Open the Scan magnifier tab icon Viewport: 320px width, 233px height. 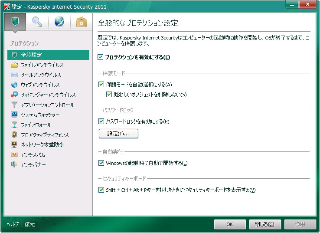pyautogui.click(x=37, y=22)
